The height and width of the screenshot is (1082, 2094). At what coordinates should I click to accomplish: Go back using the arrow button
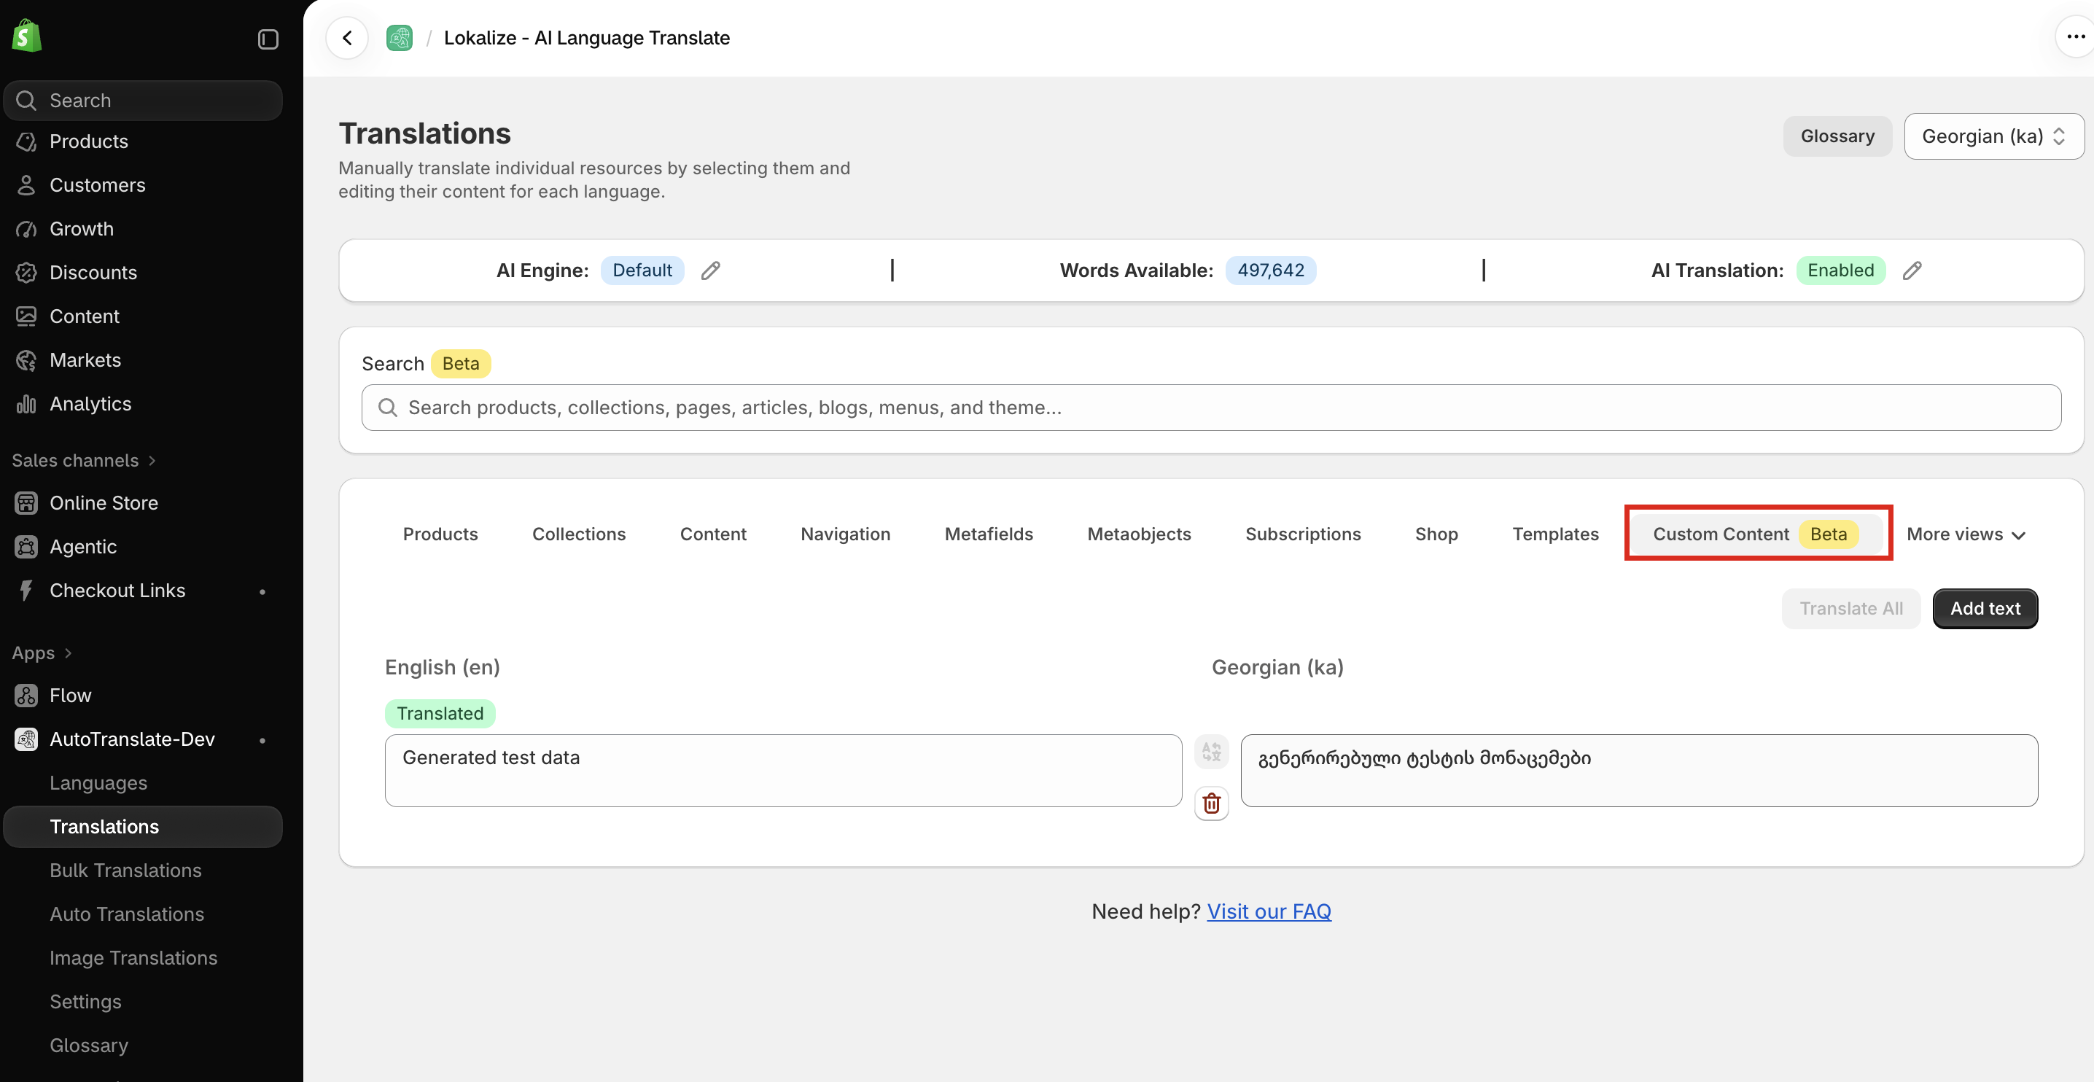click(347, 38)
